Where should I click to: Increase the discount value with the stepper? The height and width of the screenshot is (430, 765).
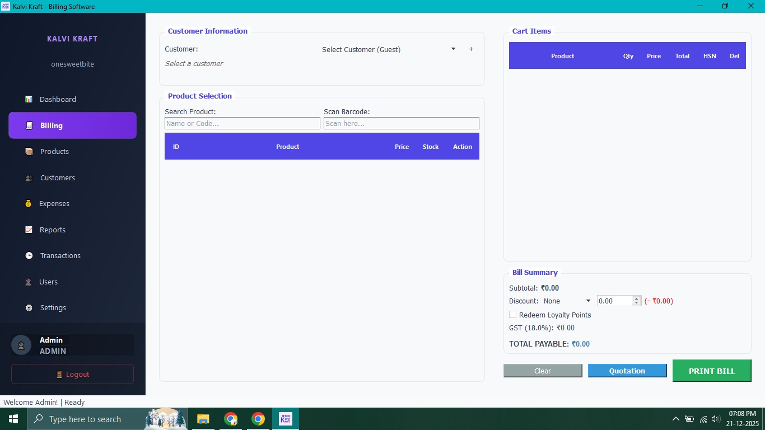point(636,298)
